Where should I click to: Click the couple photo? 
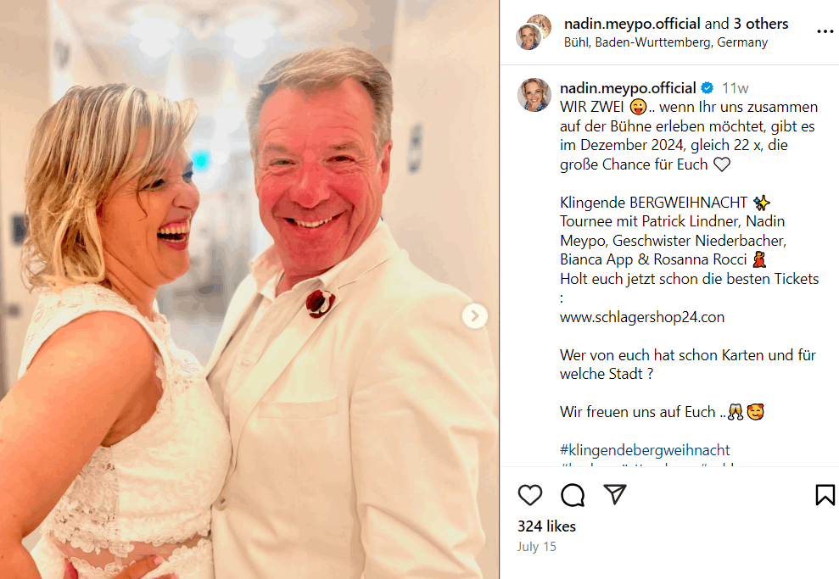[249, 289]
